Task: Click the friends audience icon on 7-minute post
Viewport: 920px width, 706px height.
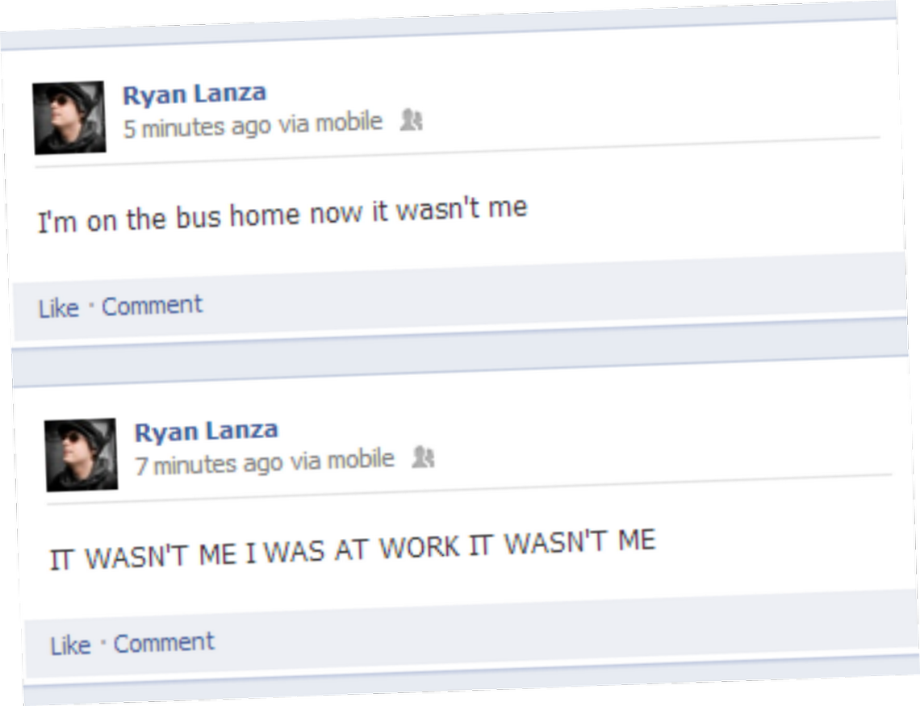Action: click(422, 457)
